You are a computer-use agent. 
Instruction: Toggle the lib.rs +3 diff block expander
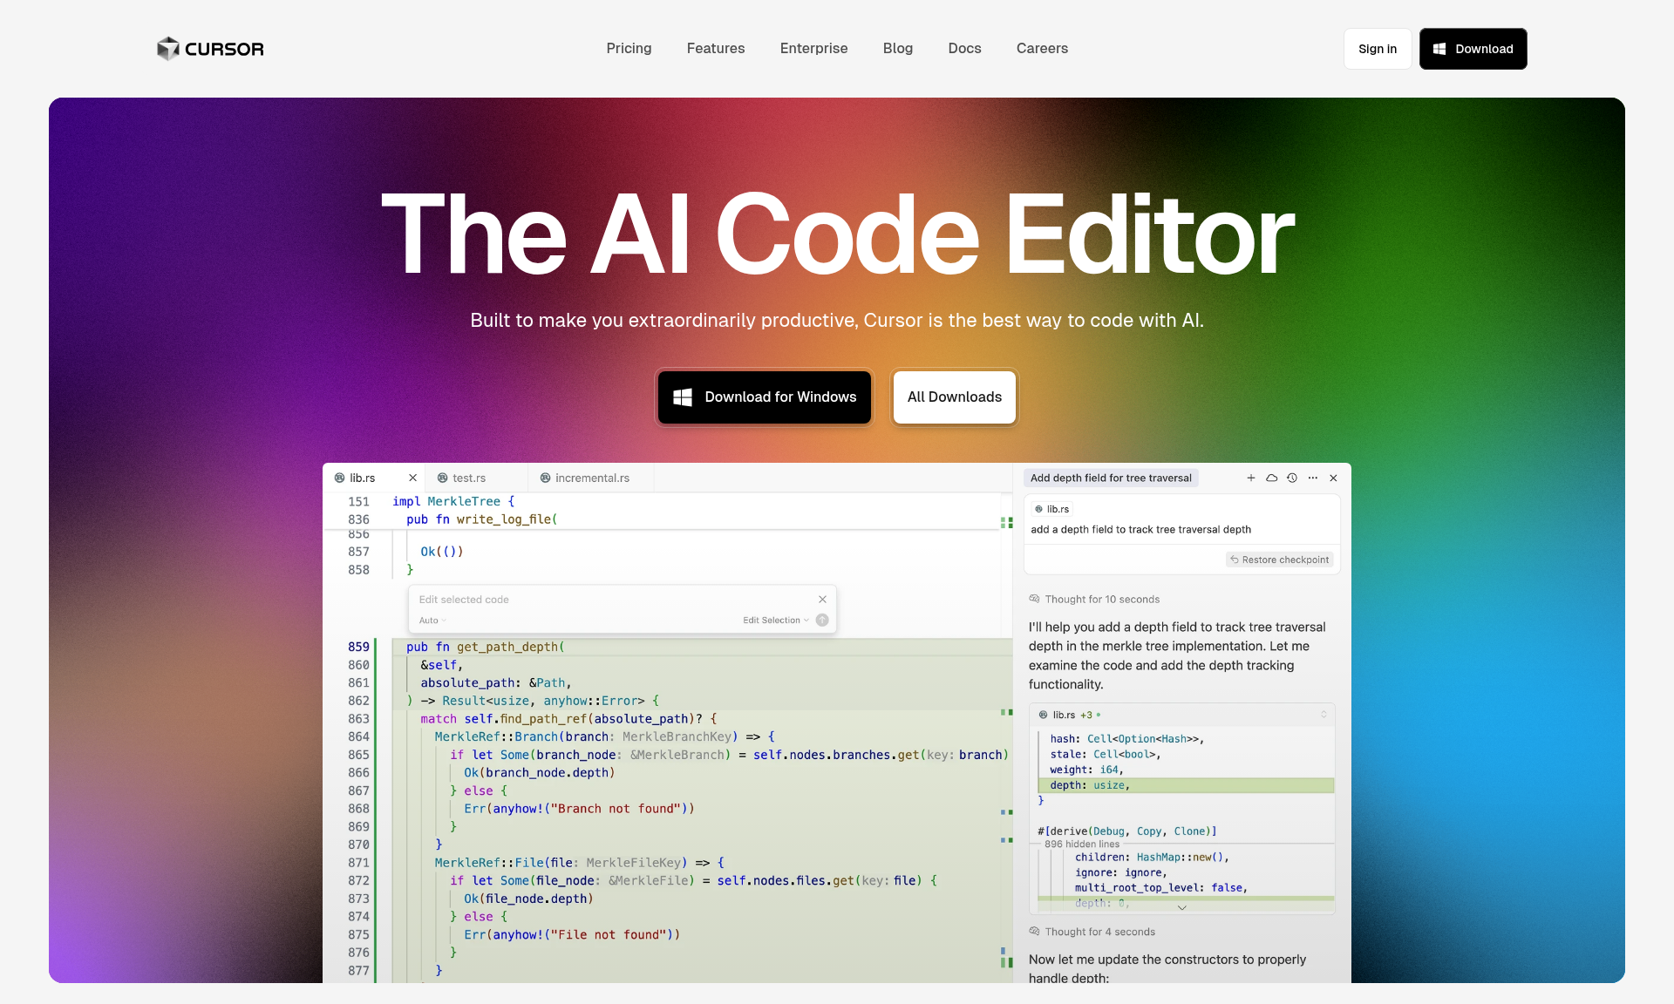click(1324, 715)
